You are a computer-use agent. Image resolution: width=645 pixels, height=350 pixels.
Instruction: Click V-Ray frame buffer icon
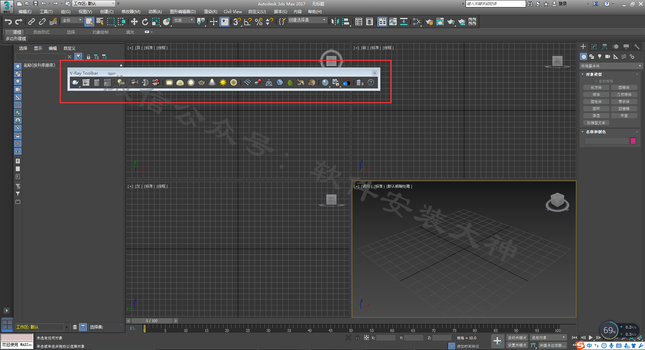(x=86, y=82)
